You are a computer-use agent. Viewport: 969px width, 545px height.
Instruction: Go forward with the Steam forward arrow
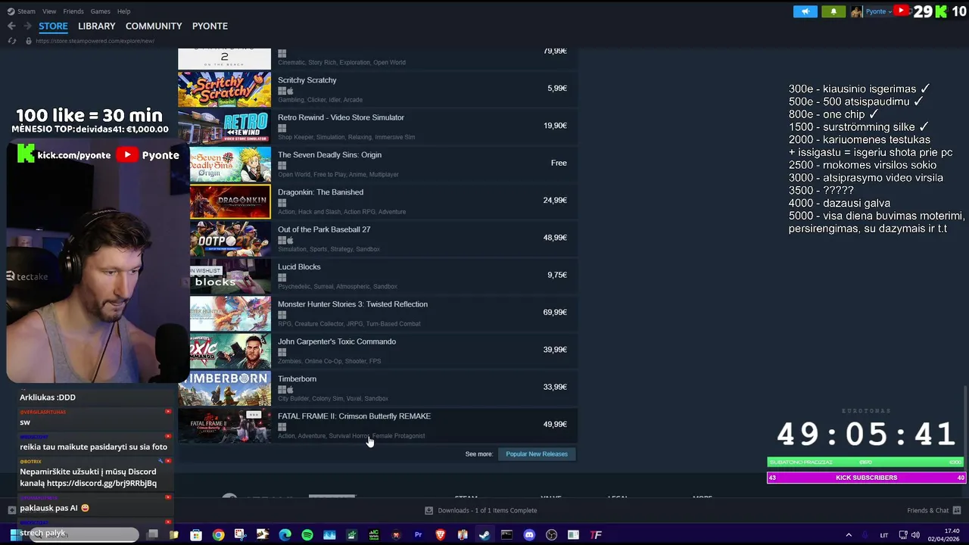[28, 26]
